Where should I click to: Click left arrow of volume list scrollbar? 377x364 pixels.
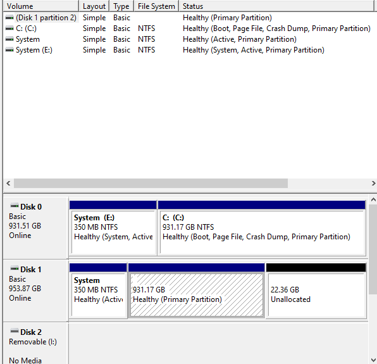(8, 184)
